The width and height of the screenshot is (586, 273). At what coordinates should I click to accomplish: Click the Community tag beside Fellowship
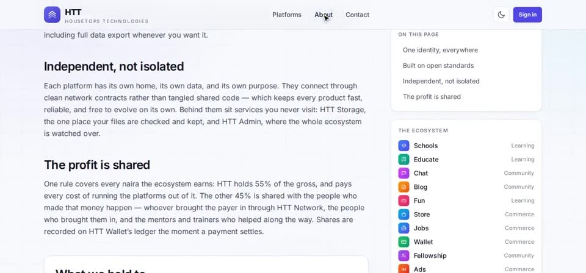point(519,256)
